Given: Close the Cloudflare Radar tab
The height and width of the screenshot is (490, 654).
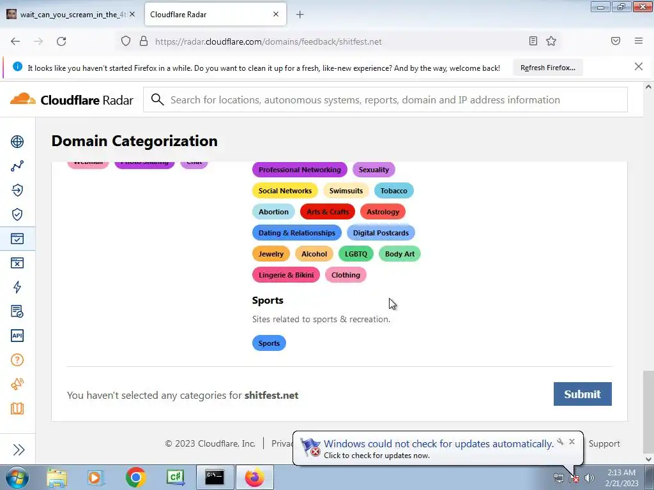Looking at the screenshot, I should pyautogui.click(x=276, y=14).
